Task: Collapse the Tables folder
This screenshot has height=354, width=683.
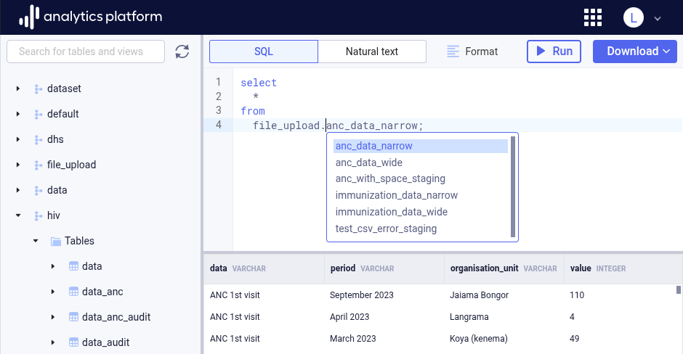Action: point(36,241)
